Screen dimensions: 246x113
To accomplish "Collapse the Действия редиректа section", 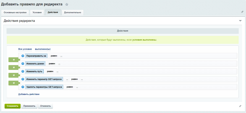I will coord(240,21).
